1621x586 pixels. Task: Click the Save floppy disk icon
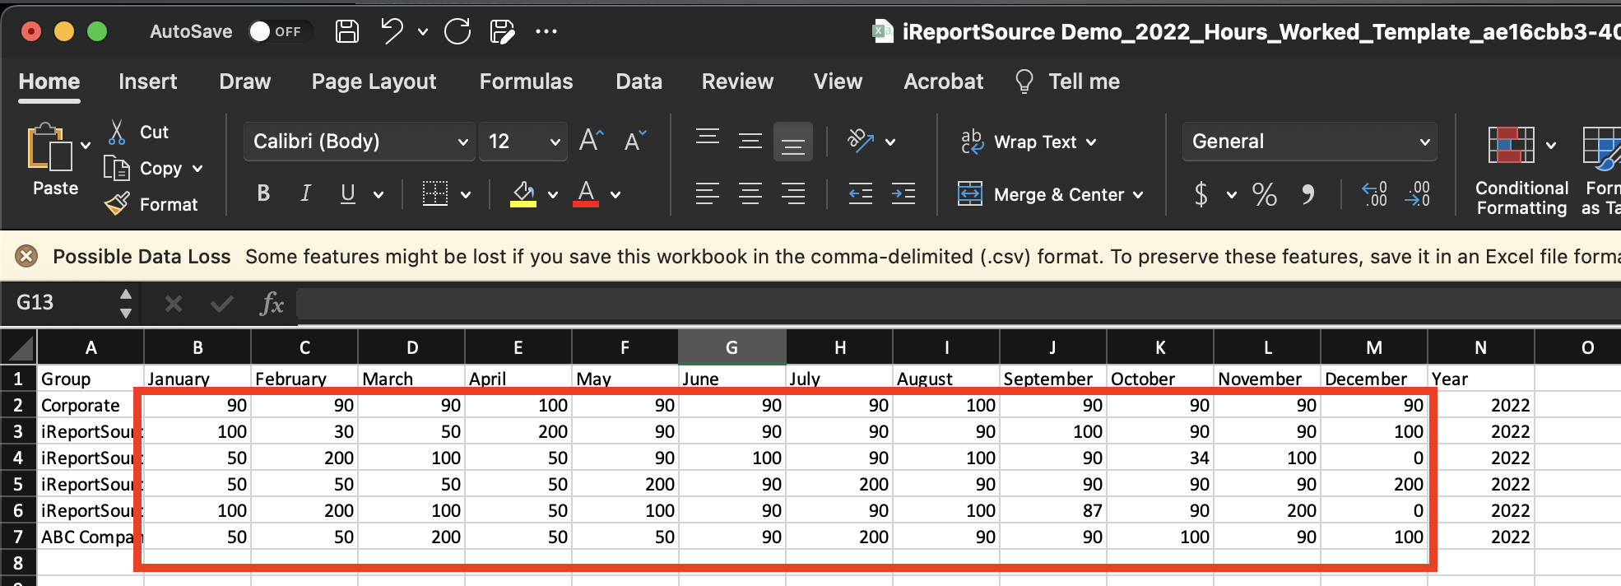click(347, 31)
